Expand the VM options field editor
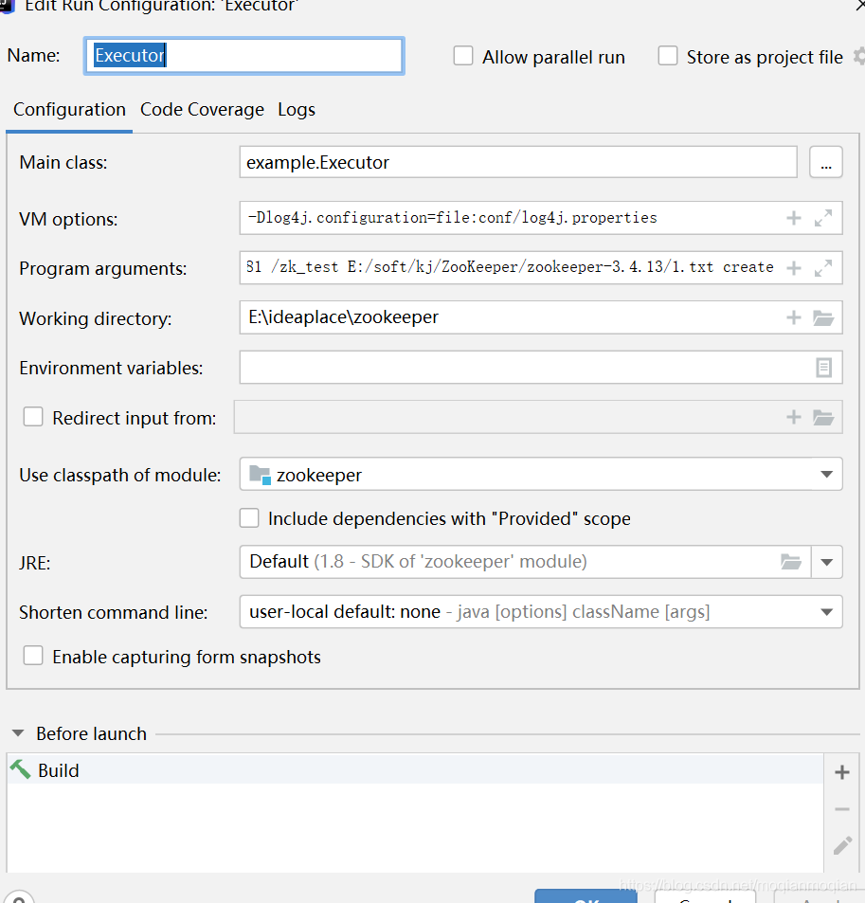 pyautogui.click(x=823, y=218)
